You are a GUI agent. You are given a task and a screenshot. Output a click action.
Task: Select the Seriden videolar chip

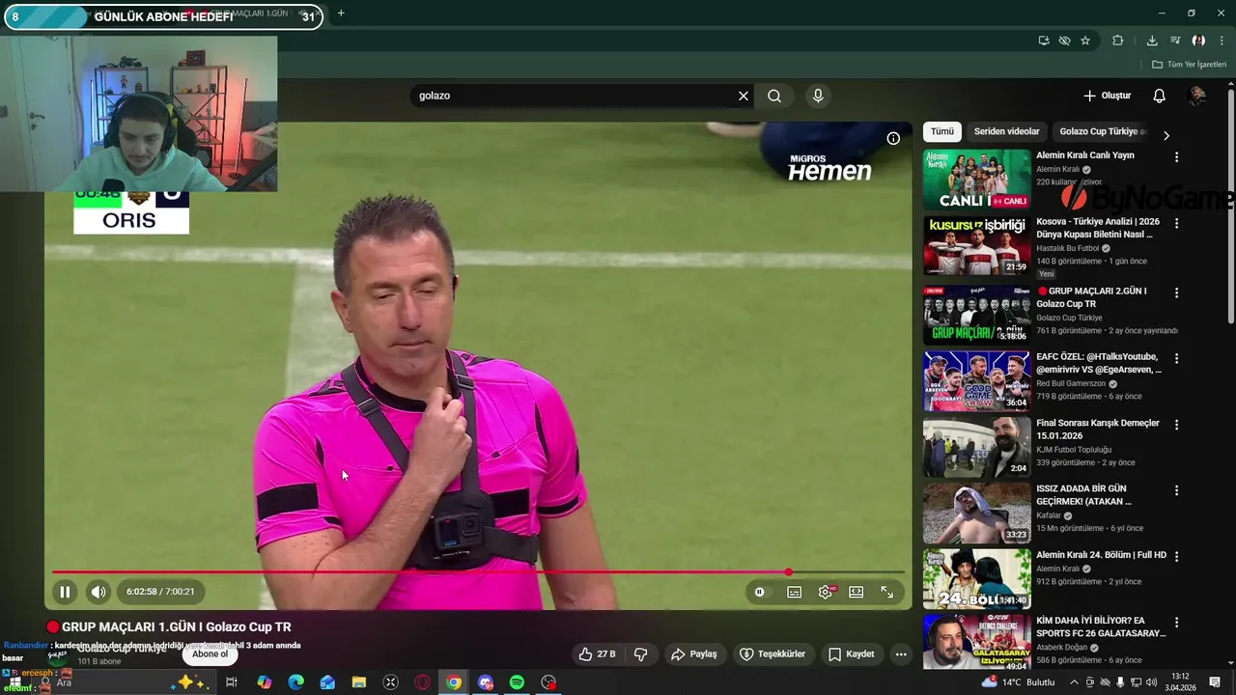click(1006, 131)
